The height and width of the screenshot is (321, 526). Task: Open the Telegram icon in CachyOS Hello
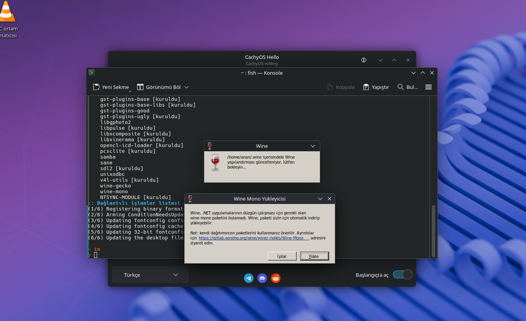click(x=249, y=278)
